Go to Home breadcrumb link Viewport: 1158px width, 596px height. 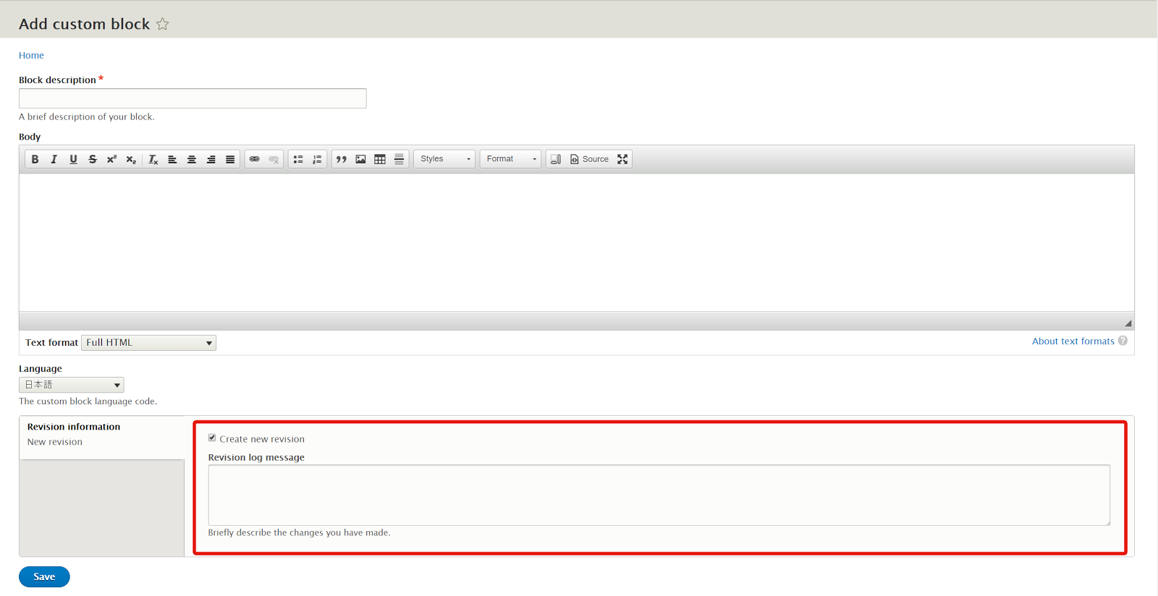[x=31, y=56]
